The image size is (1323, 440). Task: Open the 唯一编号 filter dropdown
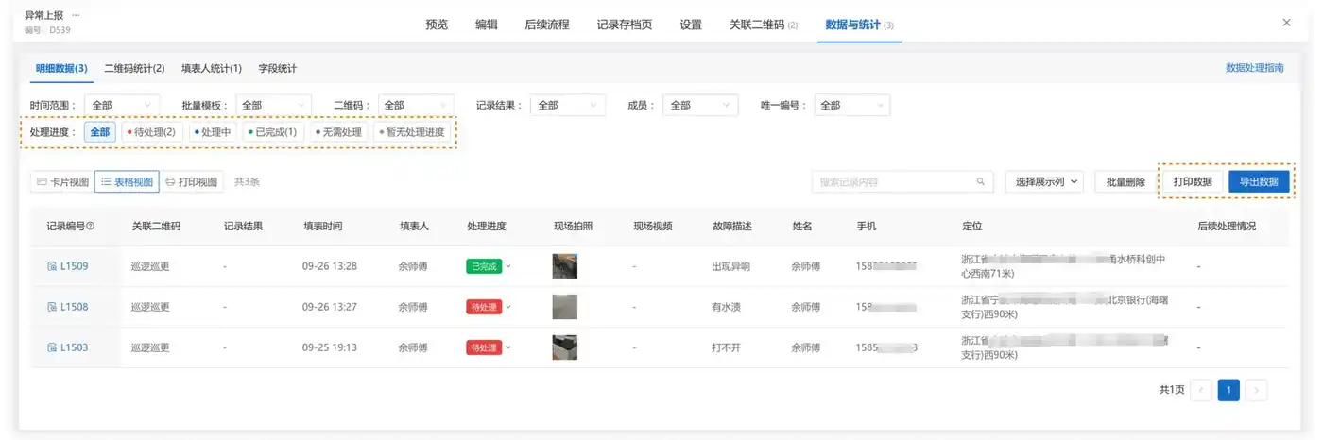click(x=851, y=105)
